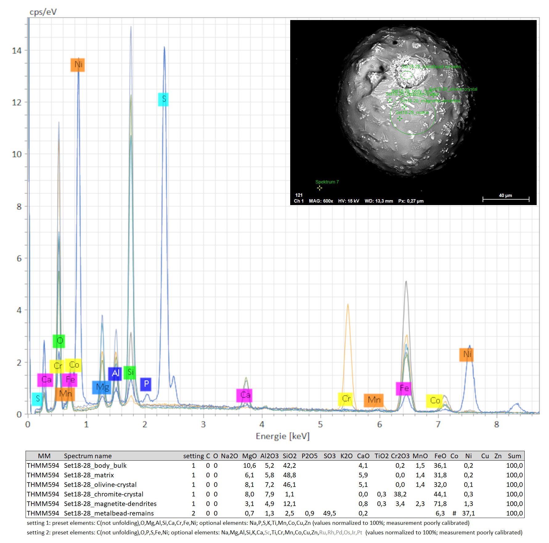Select the Set18-28_body_bulk table row

coord(95,465)
